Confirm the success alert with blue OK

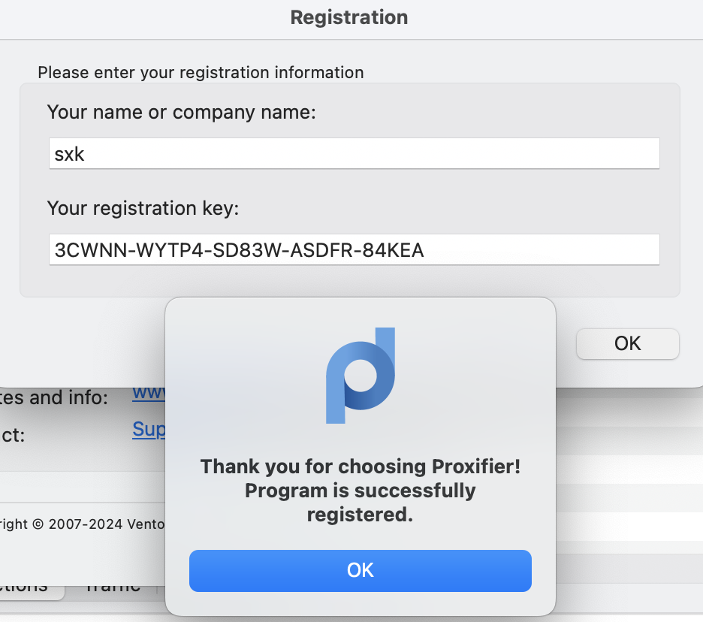360,570
